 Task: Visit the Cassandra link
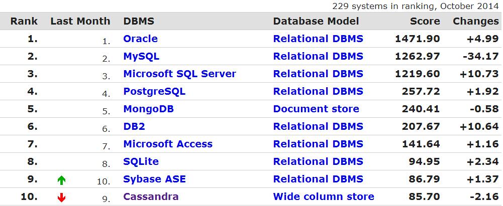151,196
